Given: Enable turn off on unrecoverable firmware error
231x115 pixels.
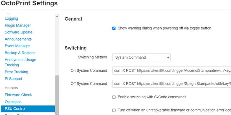Looking at the screenshot, I should pyautogui.click(x=114, y=110).
